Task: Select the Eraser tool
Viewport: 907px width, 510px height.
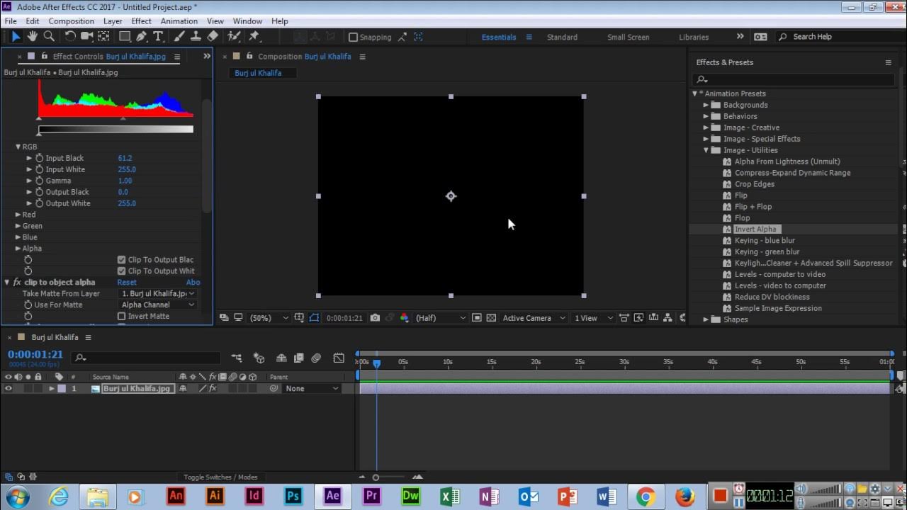Action: [213, 36]
